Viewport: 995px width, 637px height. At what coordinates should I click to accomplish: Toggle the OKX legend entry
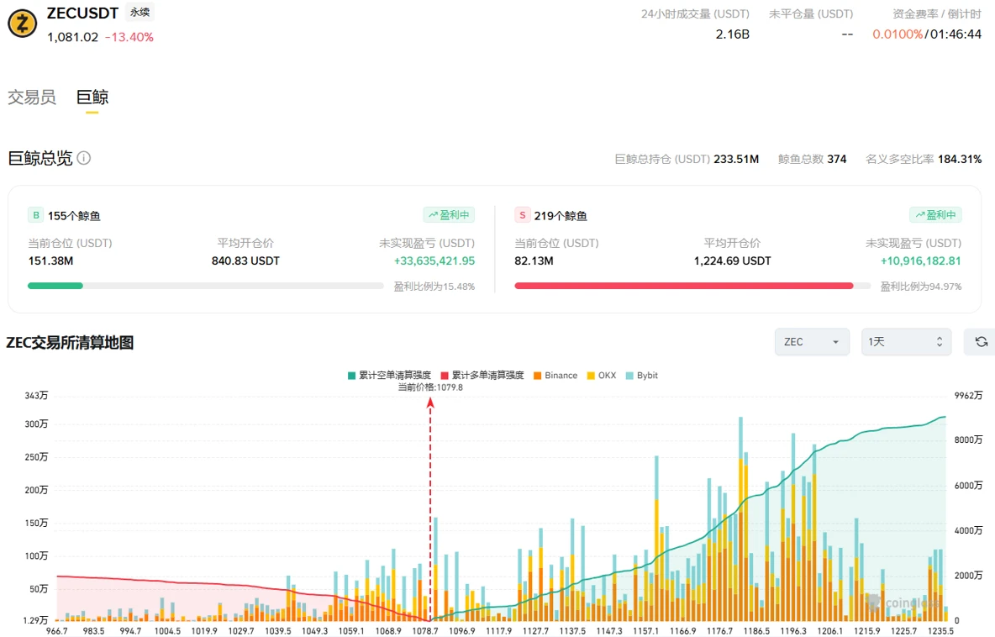602,376
